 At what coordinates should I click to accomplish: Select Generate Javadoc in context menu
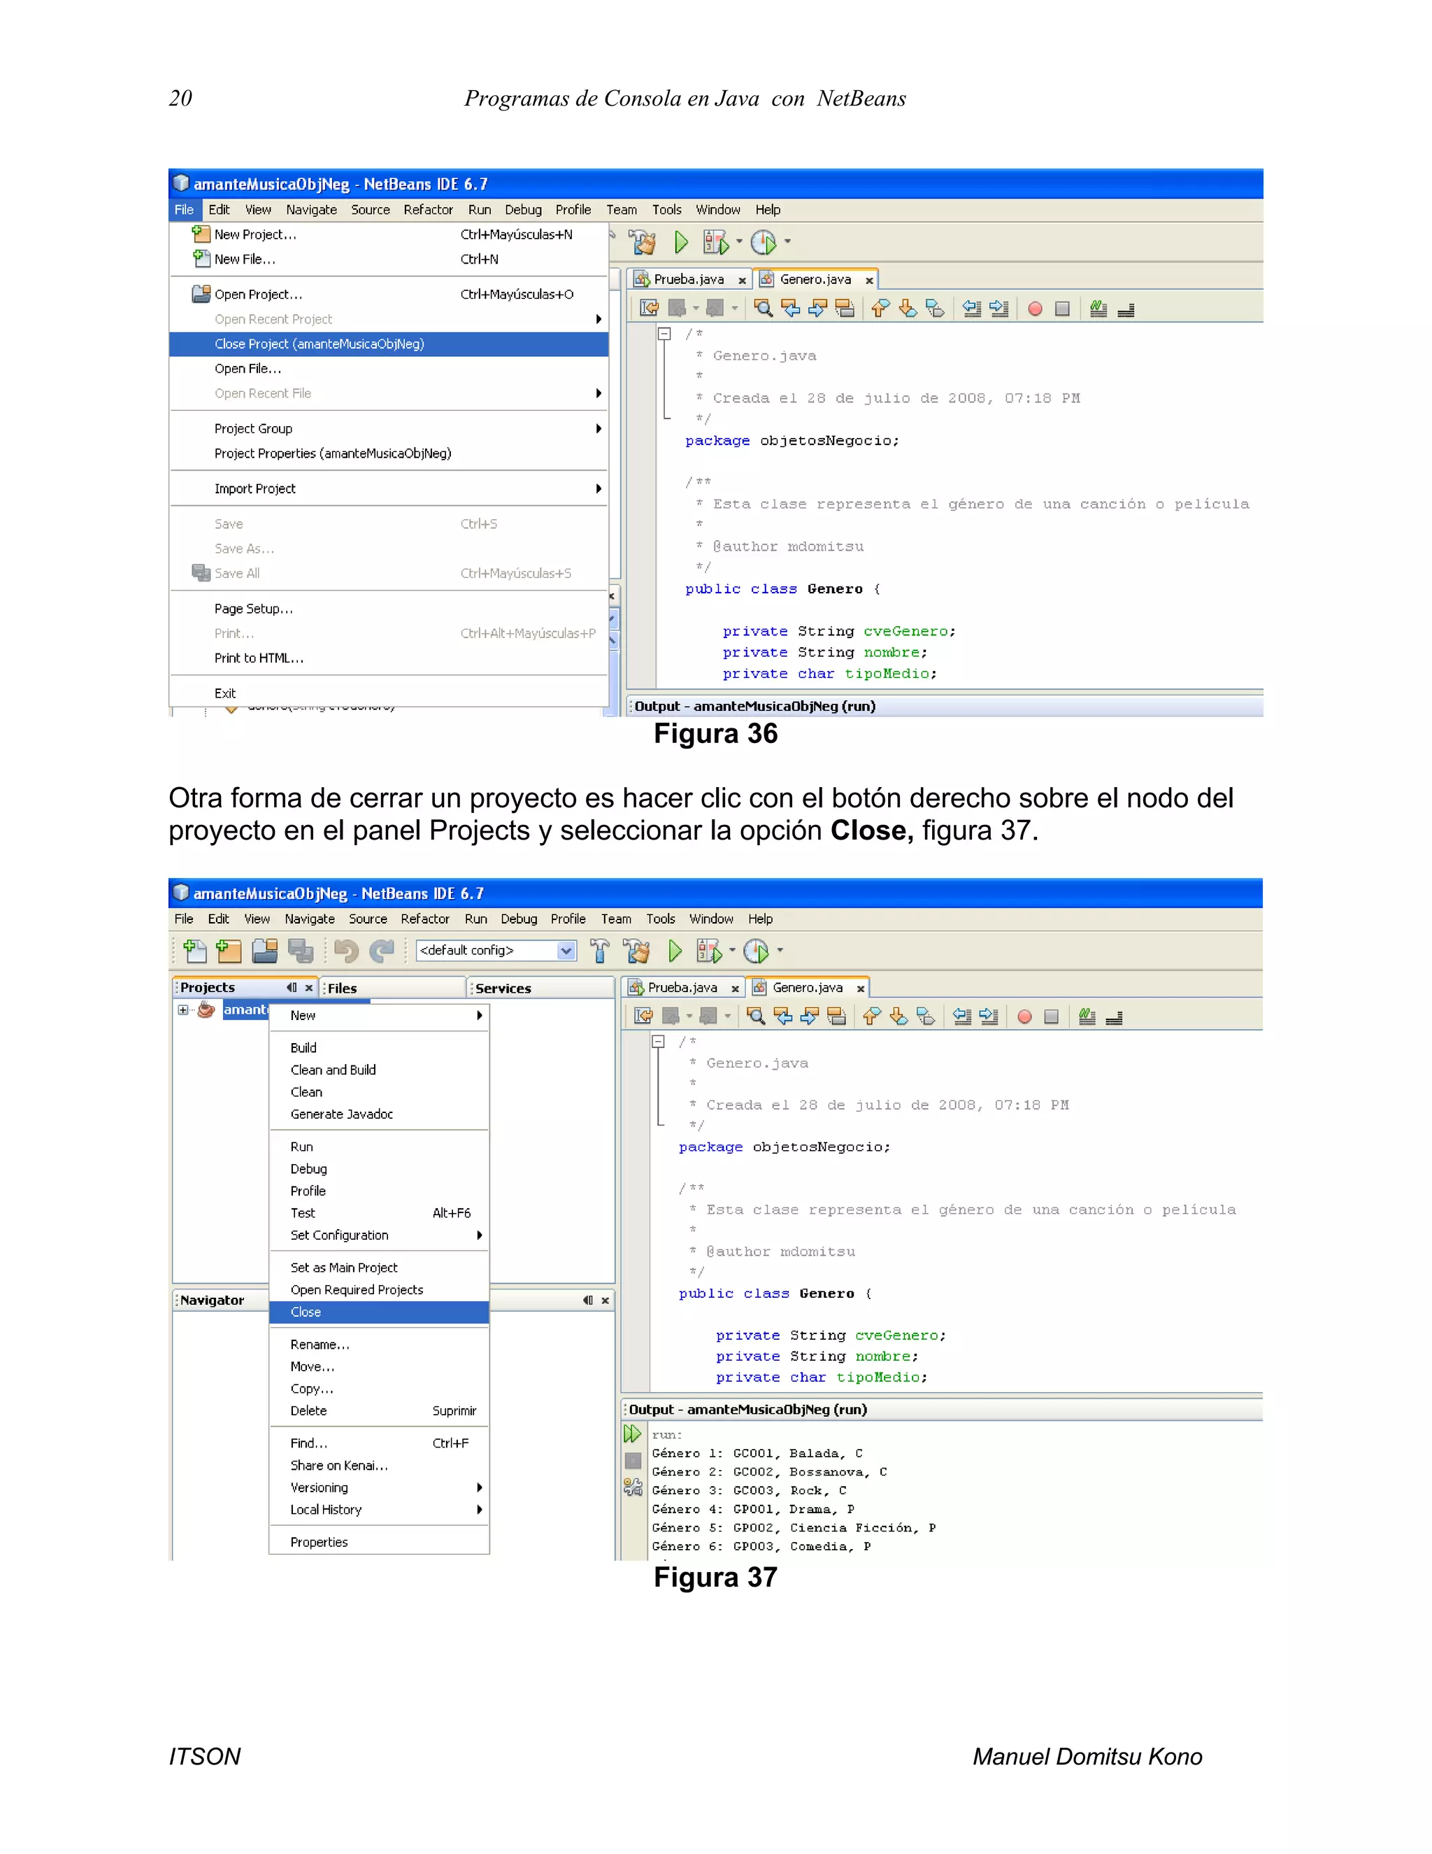click(x=379, y=1114)
